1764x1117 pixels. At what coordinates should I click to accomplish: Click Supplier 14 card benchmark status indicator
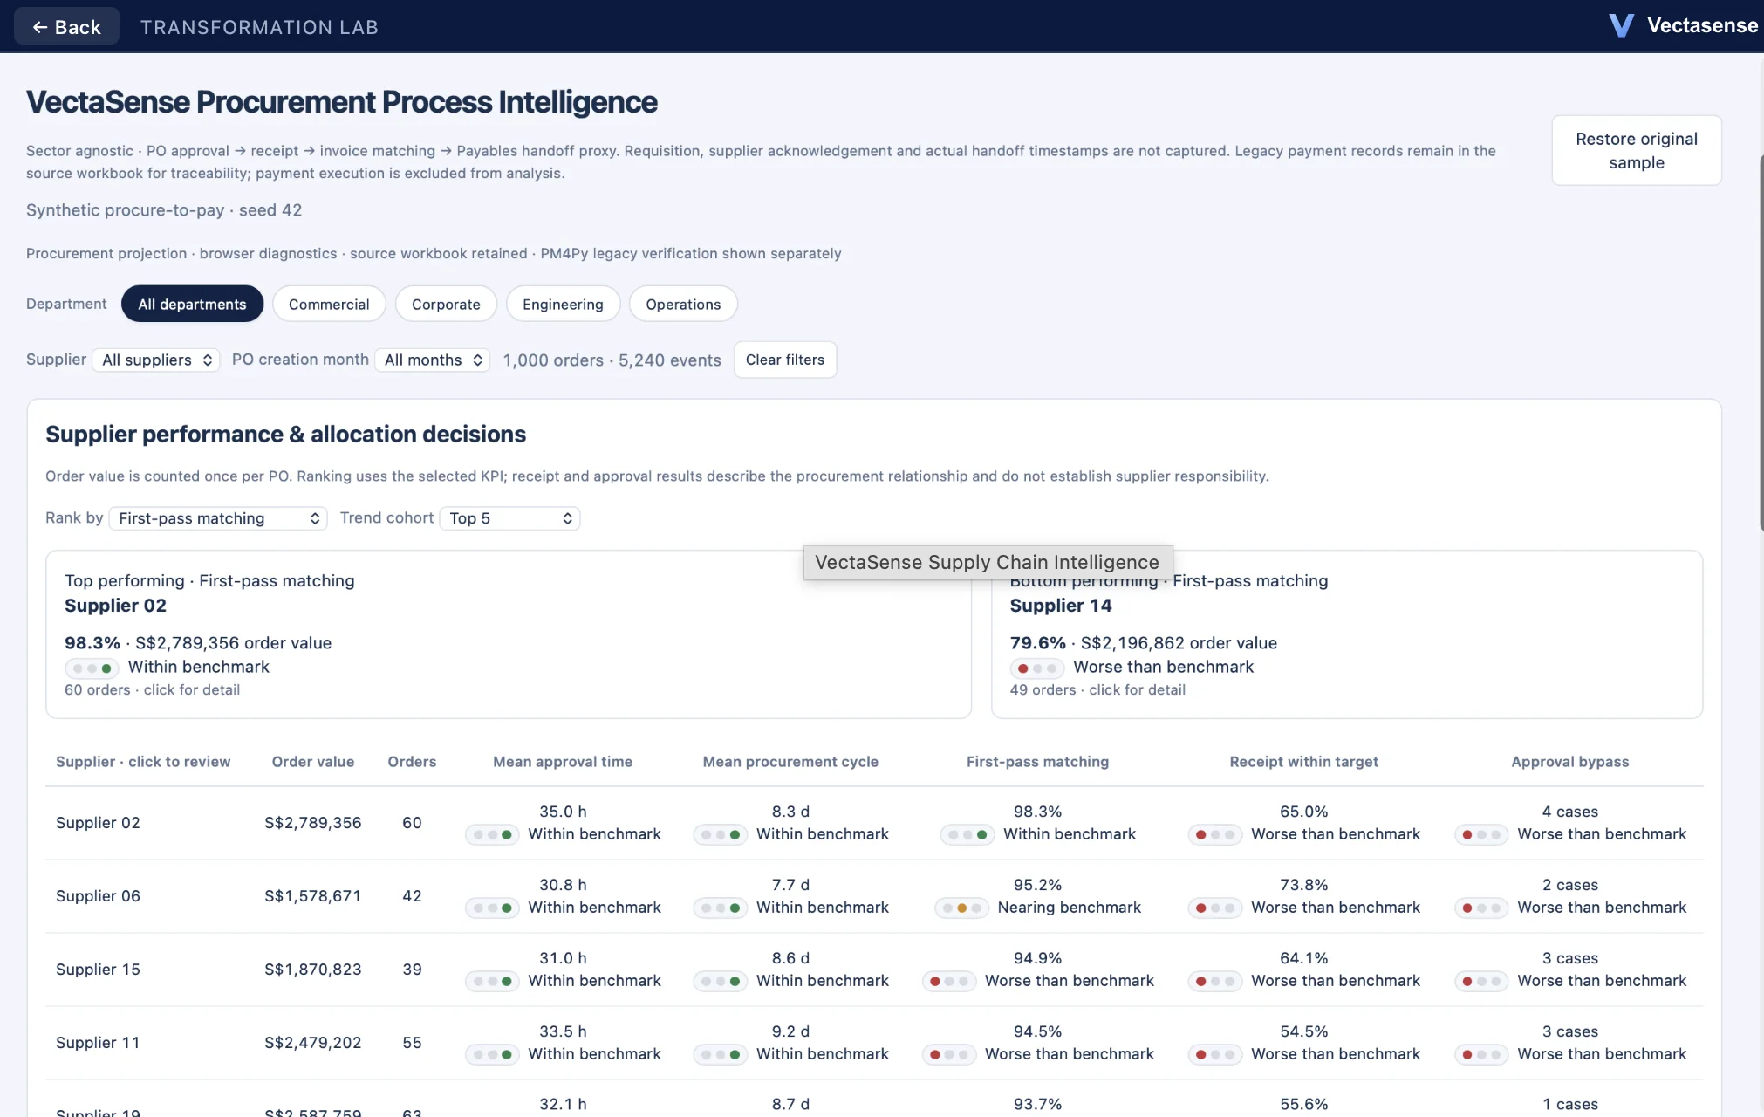1037,668
